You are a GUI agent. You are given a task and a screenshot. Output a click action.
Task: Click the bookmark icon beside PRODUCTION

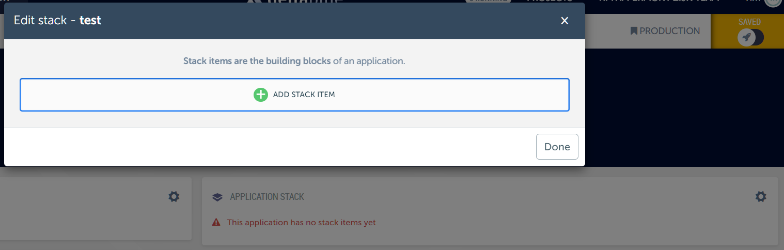point(634,31)
